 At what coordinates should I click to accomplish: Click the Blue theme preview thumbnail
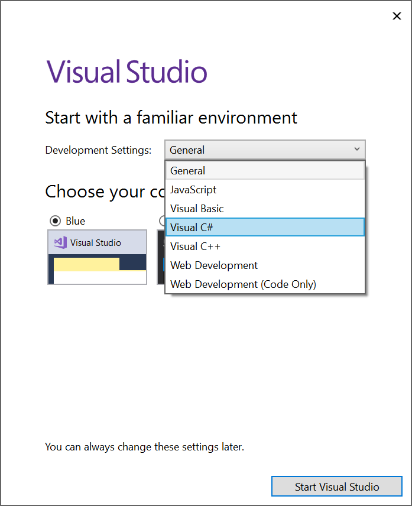pyautogui.click(x=97, y=257)
